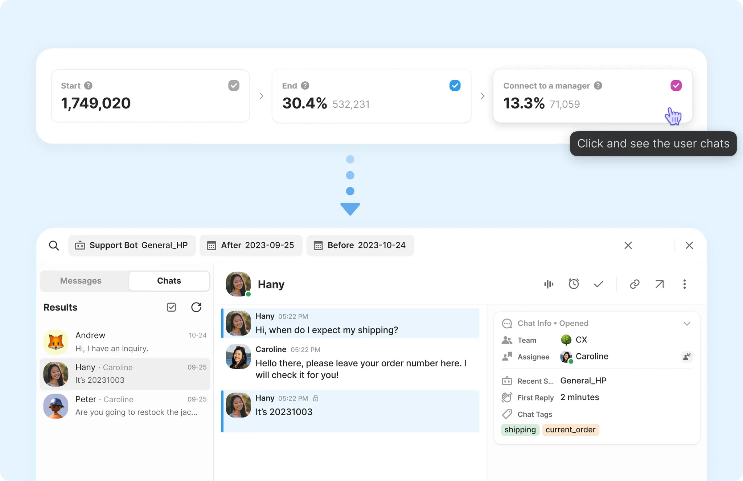The image size is (743, 481).
Task: Select the Chats tab
Action: point(169,281)
